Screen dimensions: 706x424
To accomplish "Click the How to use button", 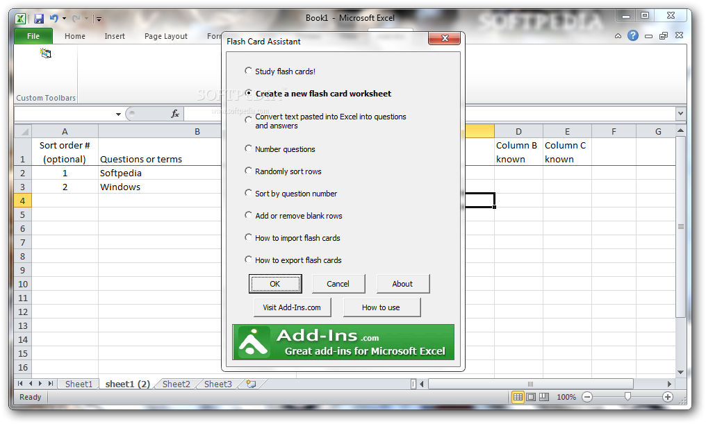I will coord(381,307).
